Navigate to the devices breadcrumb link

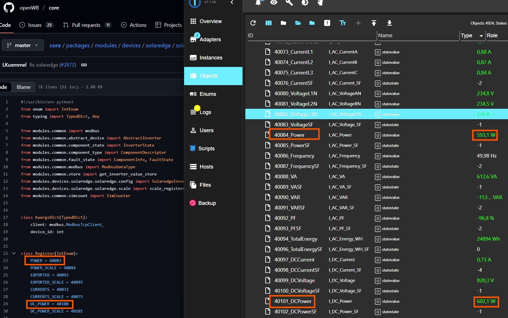(131, 45)
